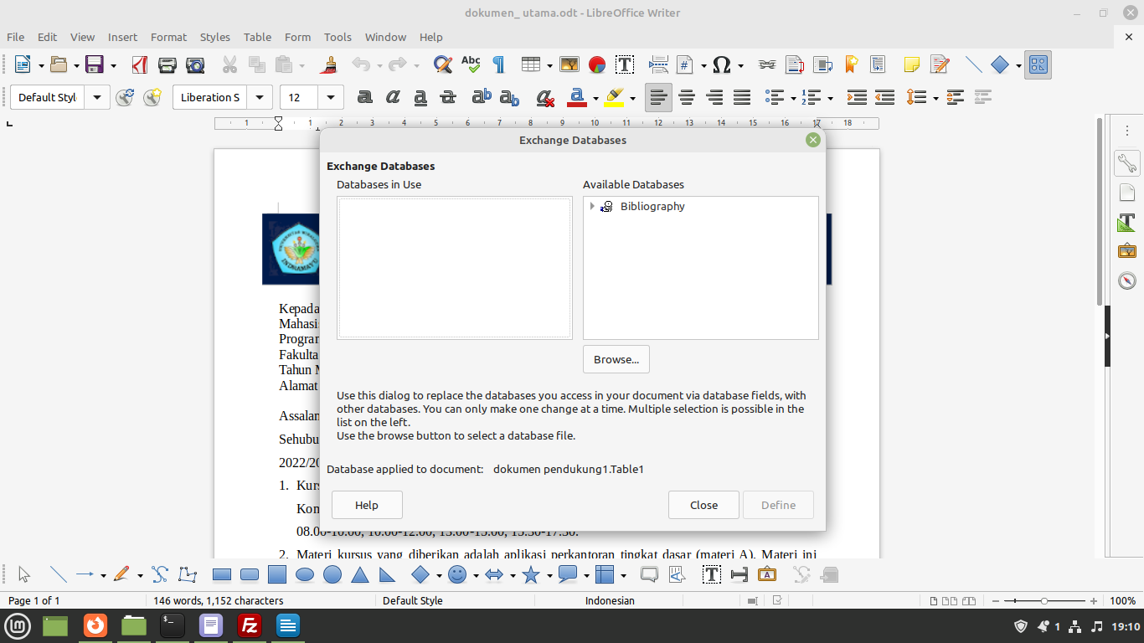Apply Strikethrough formatting icon
Viewport: 1144px width, 643px height.
pos(448,97)
